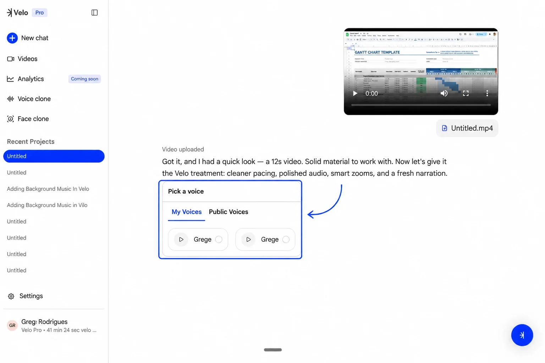Open Voice clone
Viewport: 545px width, 363px height.
click(29, 99)
